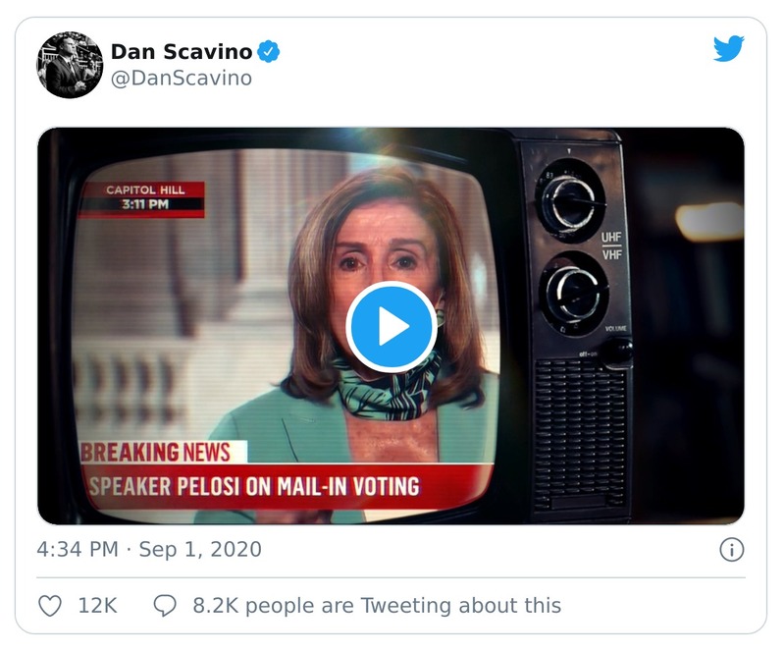Click the UHF VHF label text
Screen dimensions: 784x653
[x=611, y=246]
